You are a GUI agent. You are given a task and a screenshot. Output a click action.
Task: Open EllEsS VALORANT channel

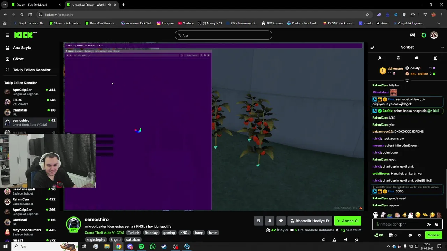(x=30, y=102)
